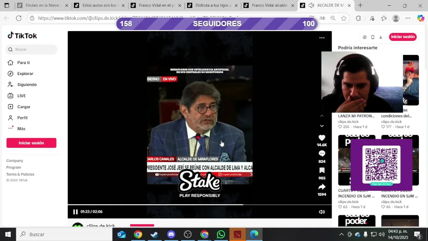The width and height of the screenshot is (428, 241).
Task: Expand the Company footer section
Action: (x=15, y=161)
